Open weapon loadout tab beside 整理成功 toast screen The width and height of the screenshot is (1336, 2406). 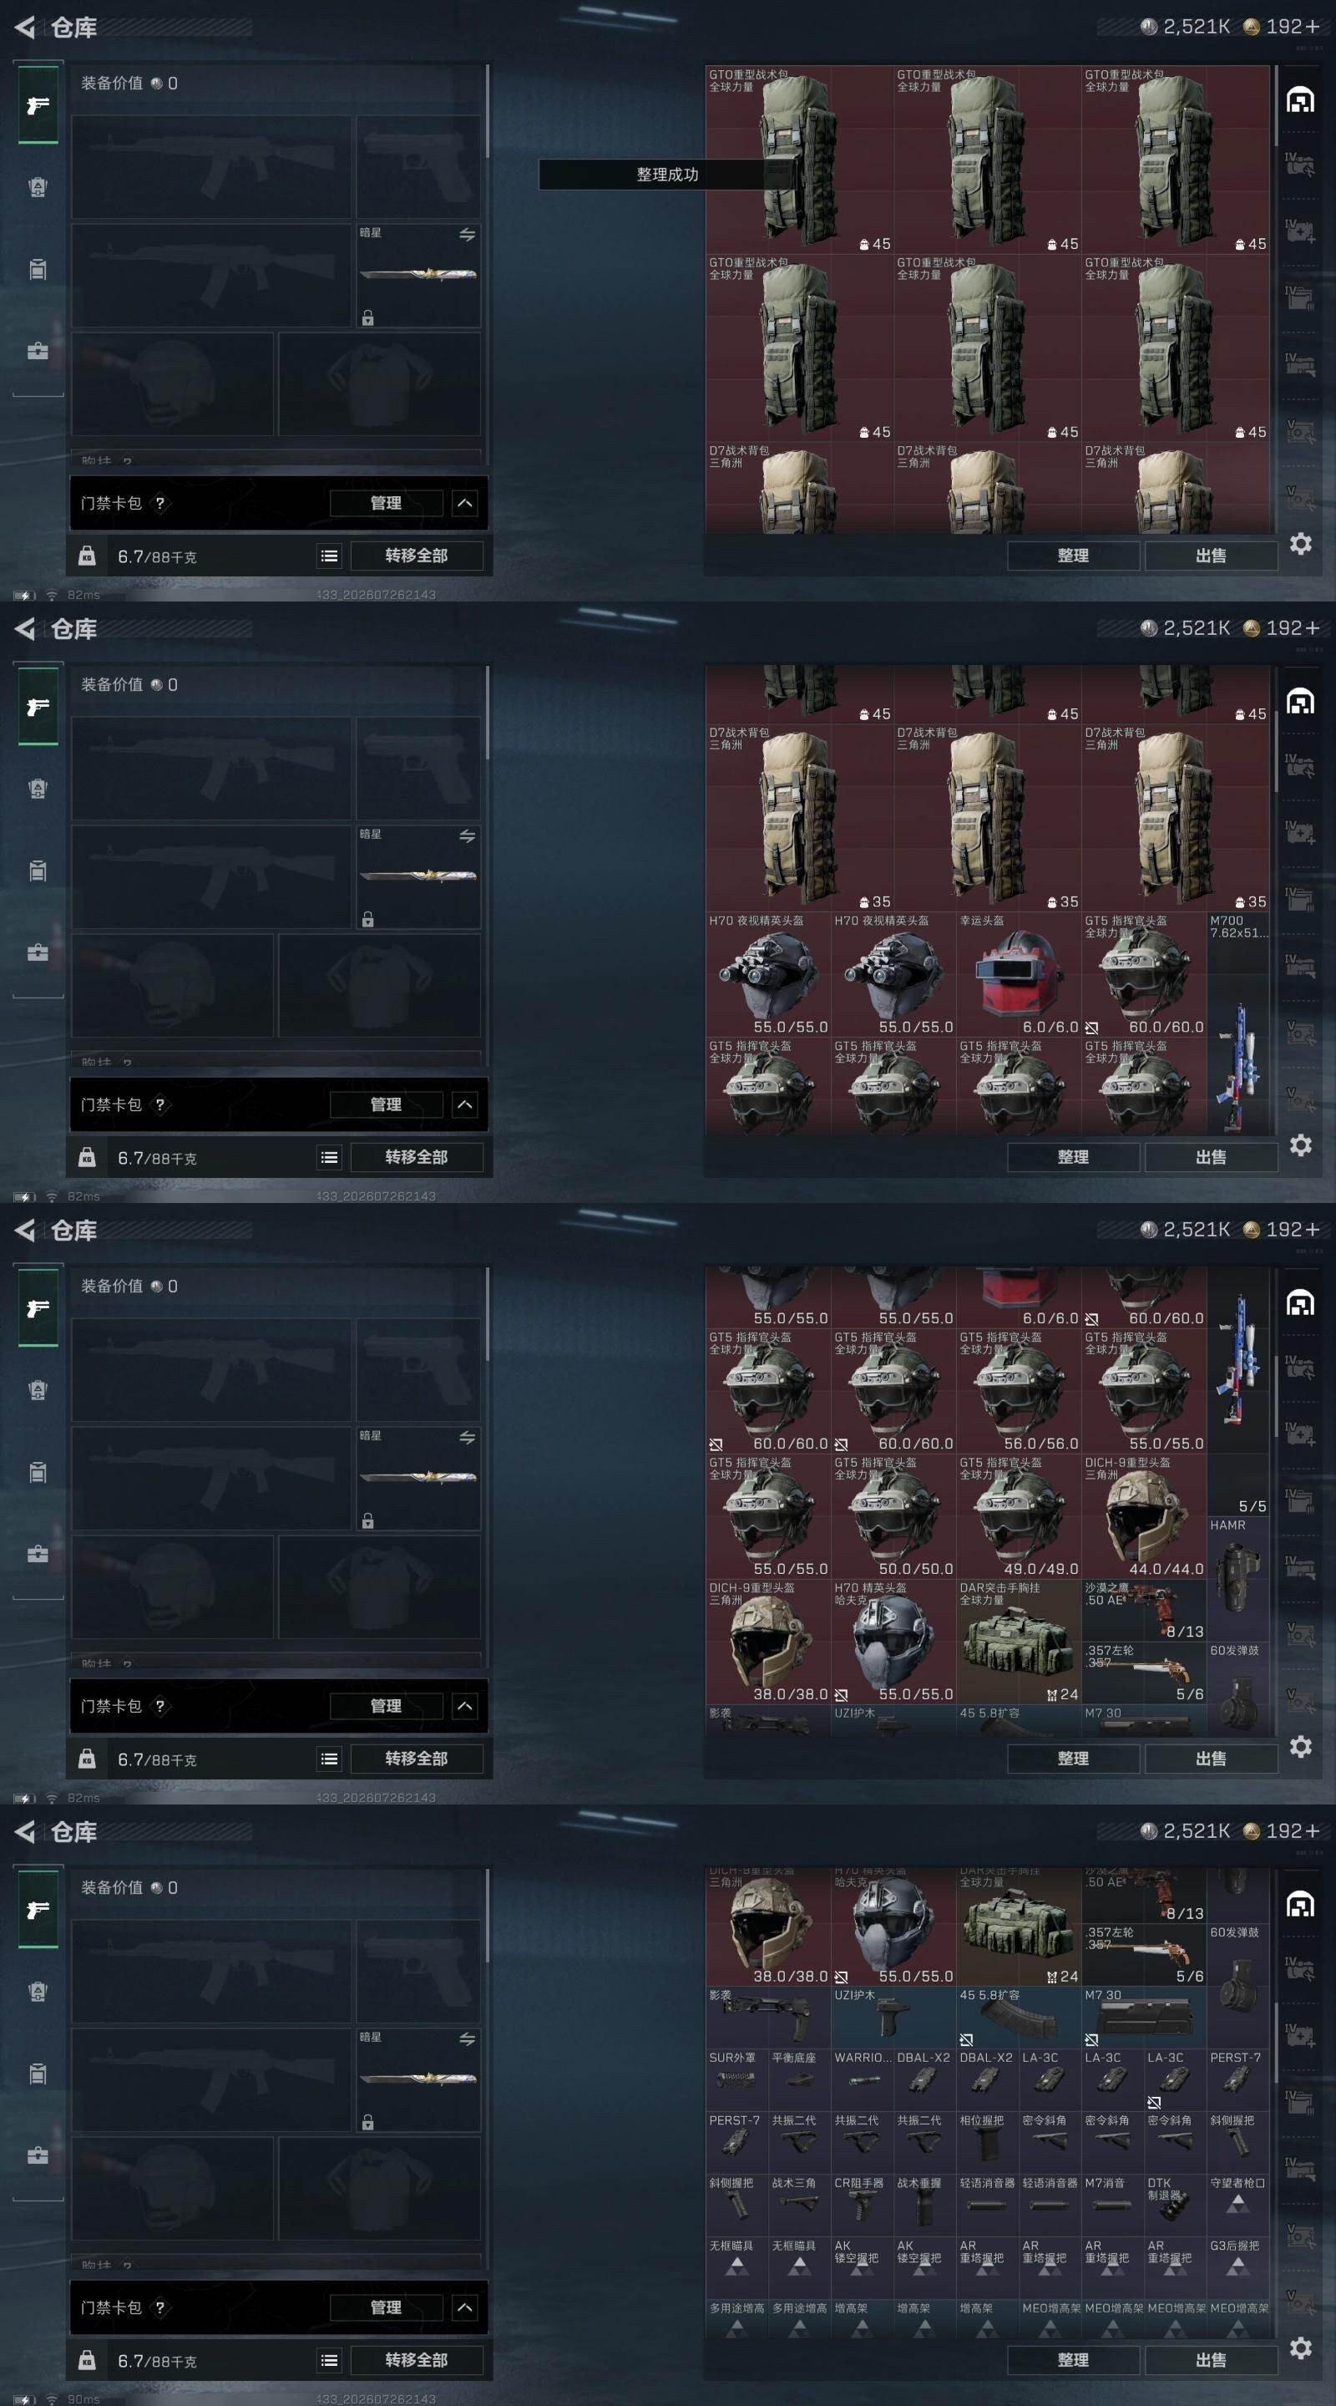click(x=38, y=105)
